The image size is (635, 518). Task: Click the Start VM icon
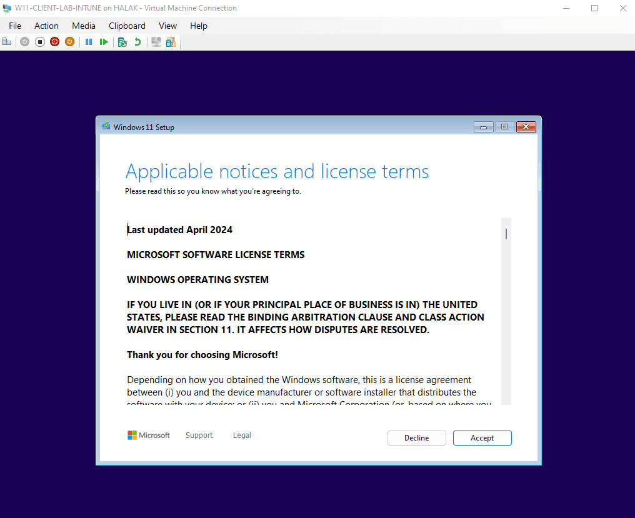pyautogui.click(x=24, y=41)
